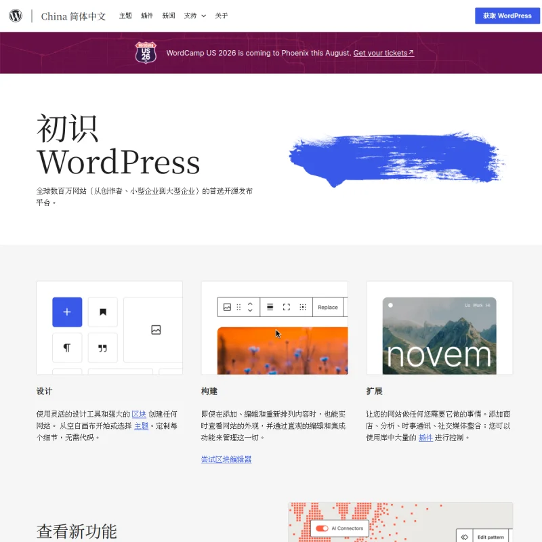Screen dimensions: 542x542
Task: Open the 主题 menu item
Action: point(125,16)
